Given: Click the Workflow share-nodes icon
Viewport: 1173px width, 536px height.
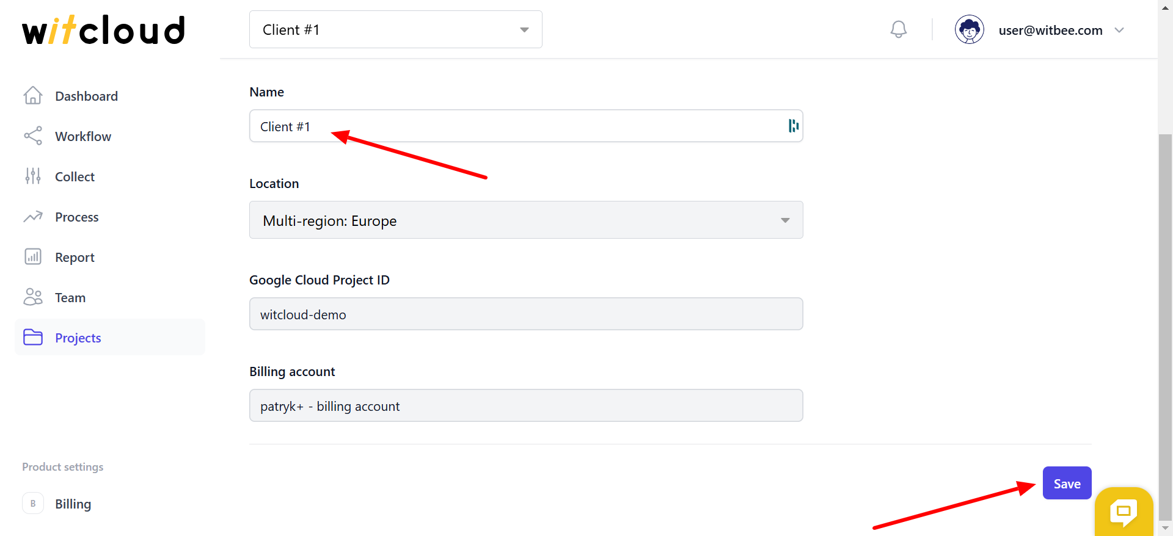Looking at the screenshot, I should point(33,136).
